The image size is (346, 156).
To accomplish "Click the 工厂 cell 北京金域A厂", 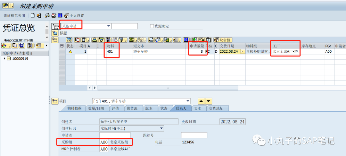I will [286, 51].
